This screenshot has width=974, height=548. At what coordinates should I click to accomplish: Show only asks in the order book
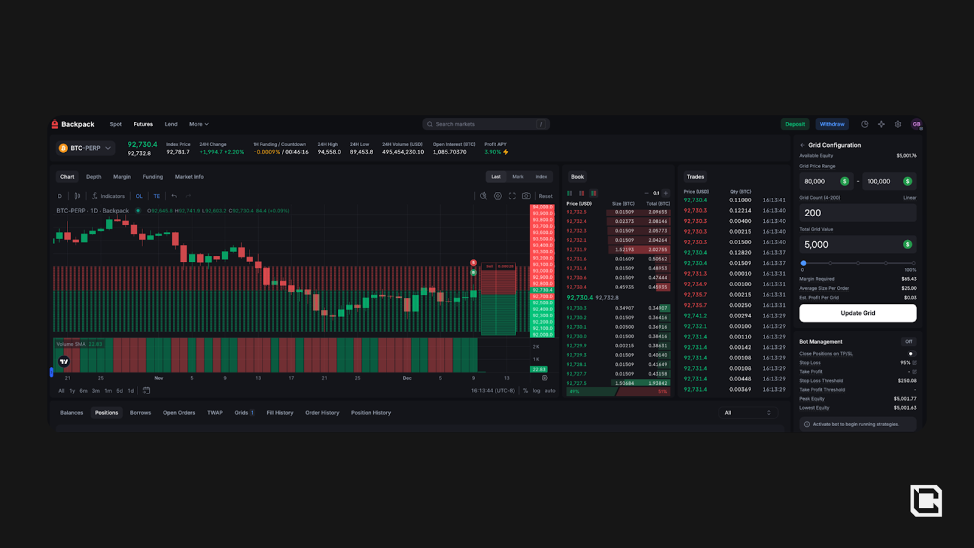[x=581, y=193]
